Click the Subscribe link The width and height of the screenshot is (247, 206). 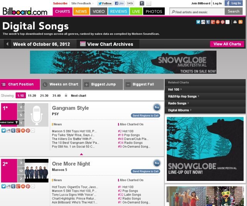[x=60, y=3]
